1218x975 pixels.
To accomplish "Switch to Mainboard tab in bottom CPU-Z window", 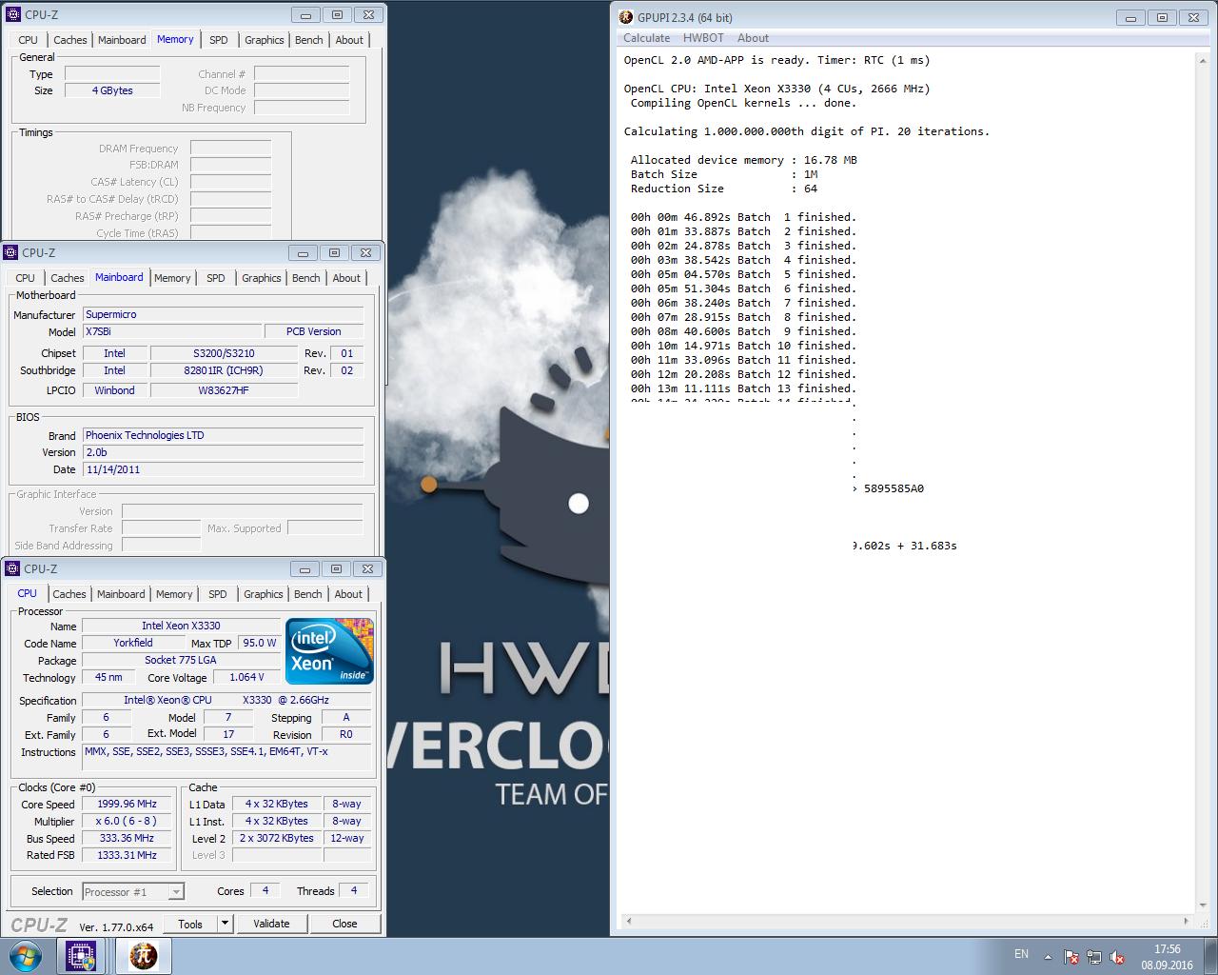I will click(x=121, y=594).
